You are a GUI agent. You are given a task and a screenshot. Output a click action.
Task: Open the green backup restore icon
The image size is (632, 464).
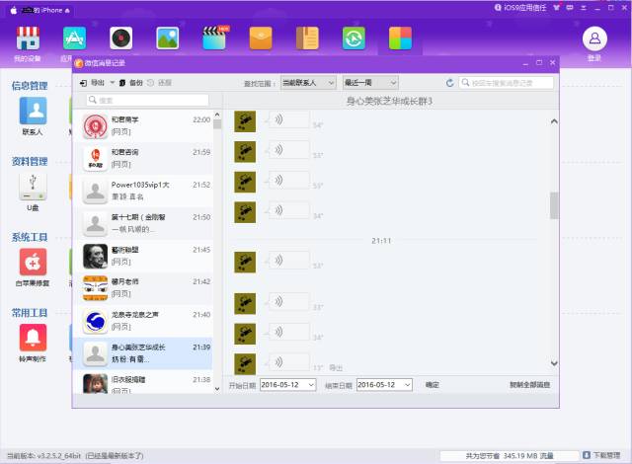click(x=354, y=39)
